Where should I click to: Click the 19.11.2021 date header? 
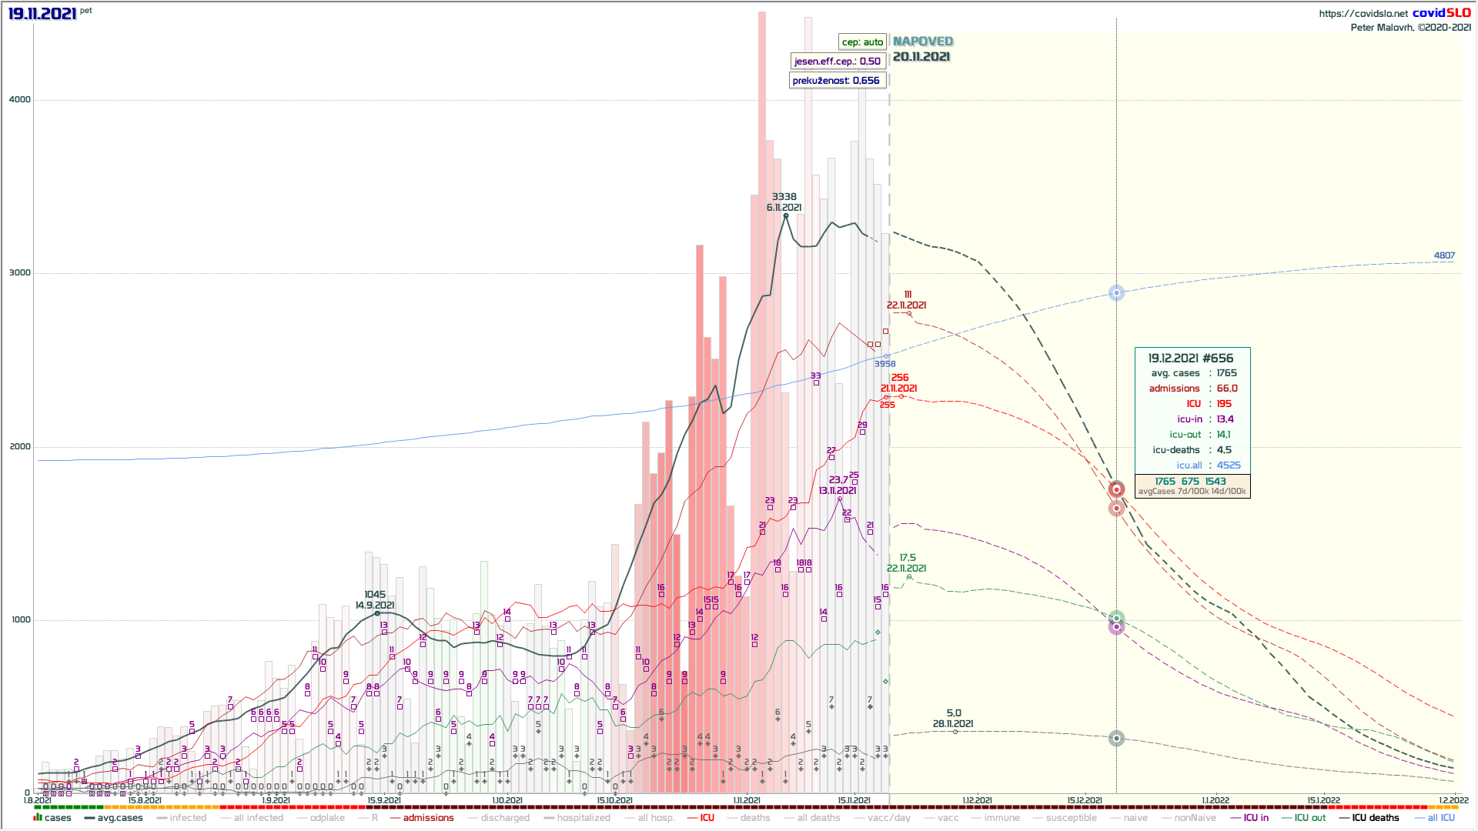(42, 14)
